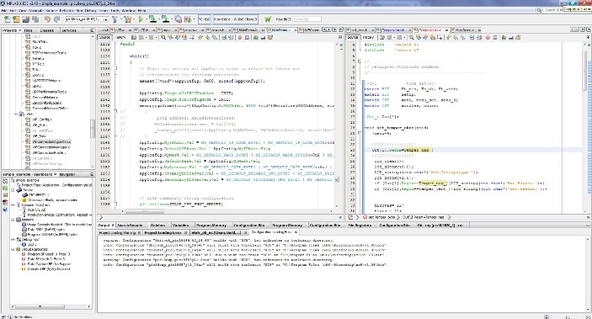Open the File Registers bottom tab
This screenshot has width=592, height=319.
coord(360,225)
